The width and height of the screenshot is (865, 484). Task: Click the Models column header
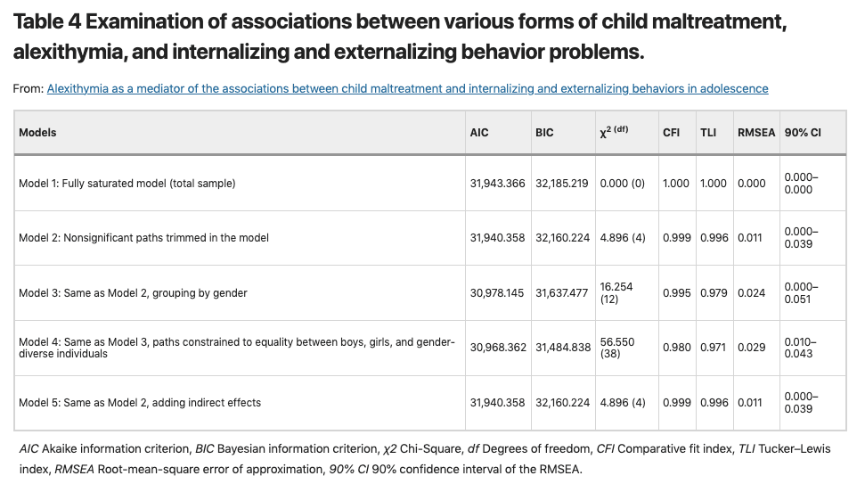(37, 133)
